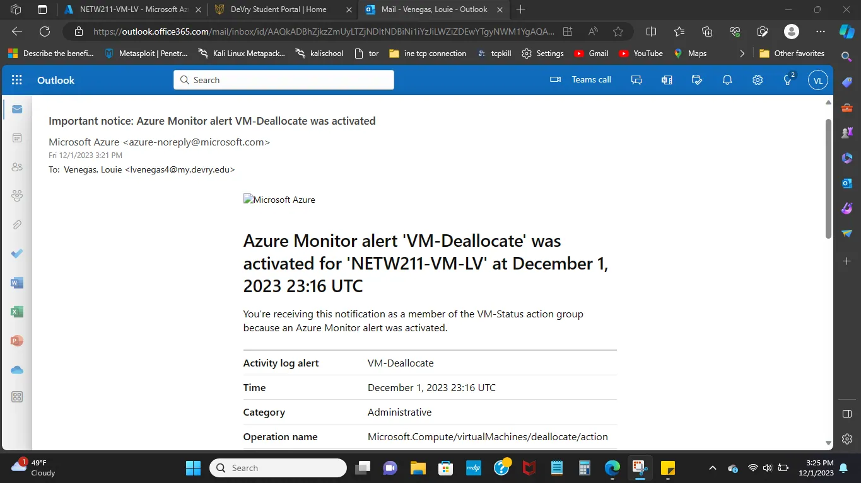Launch PowerPoint from Outlook left rail
861x483 pixels.
(x=17, y=341)
